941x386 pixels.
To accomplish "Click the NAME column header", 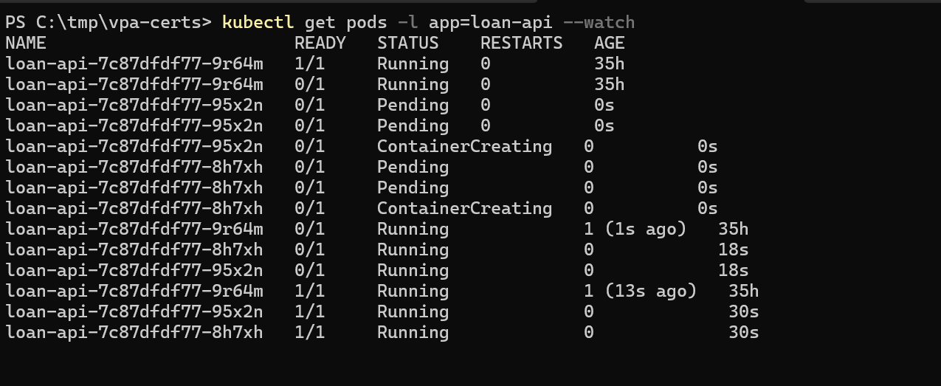I will (x=26, y=44).
